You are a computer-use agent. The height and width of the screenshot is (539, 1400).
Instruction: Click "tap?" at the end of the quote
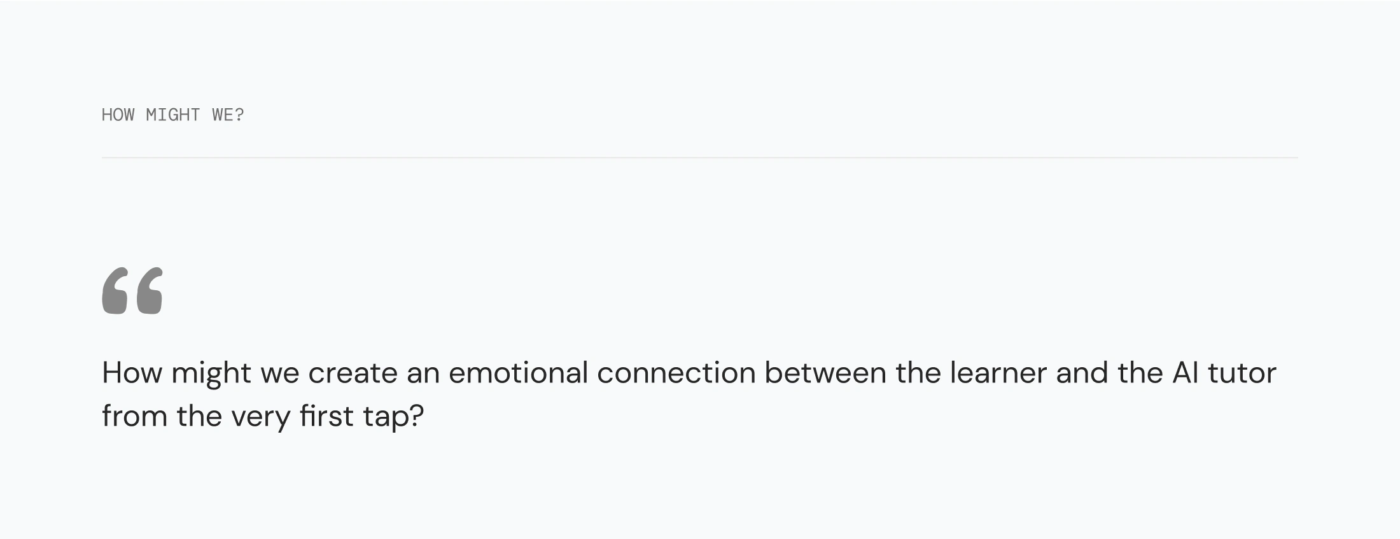(x=393, y=417)
